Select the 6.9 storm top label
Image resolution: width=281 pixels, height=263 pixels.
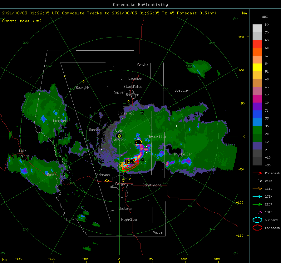point(138,142)
